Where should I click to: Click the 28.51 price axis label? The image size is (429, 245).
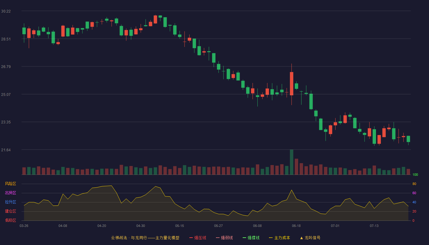[6, 39]
